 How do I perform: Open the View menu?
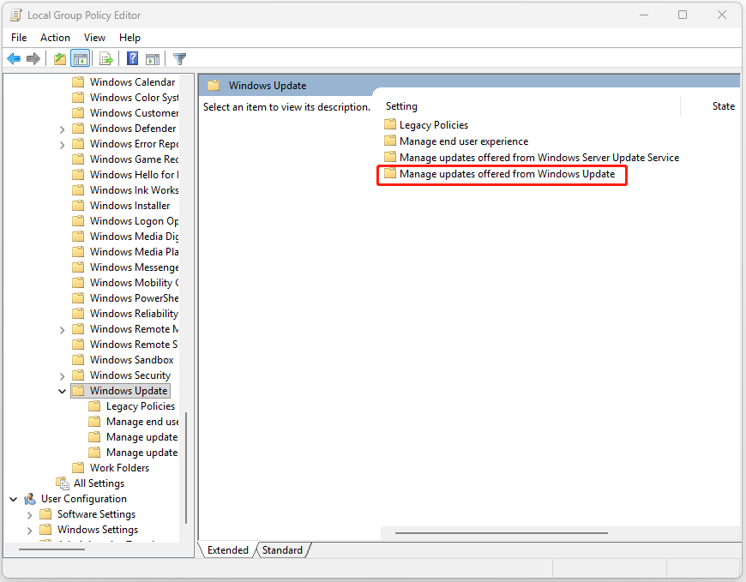click(x=94, y=37)
